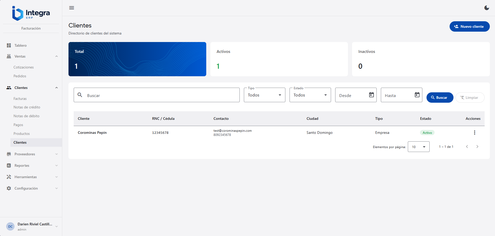Image resolution: width=495 pixels, height=236 pixels.
Task: Click the Santo Domingo city cell
Action: point(319,133)
